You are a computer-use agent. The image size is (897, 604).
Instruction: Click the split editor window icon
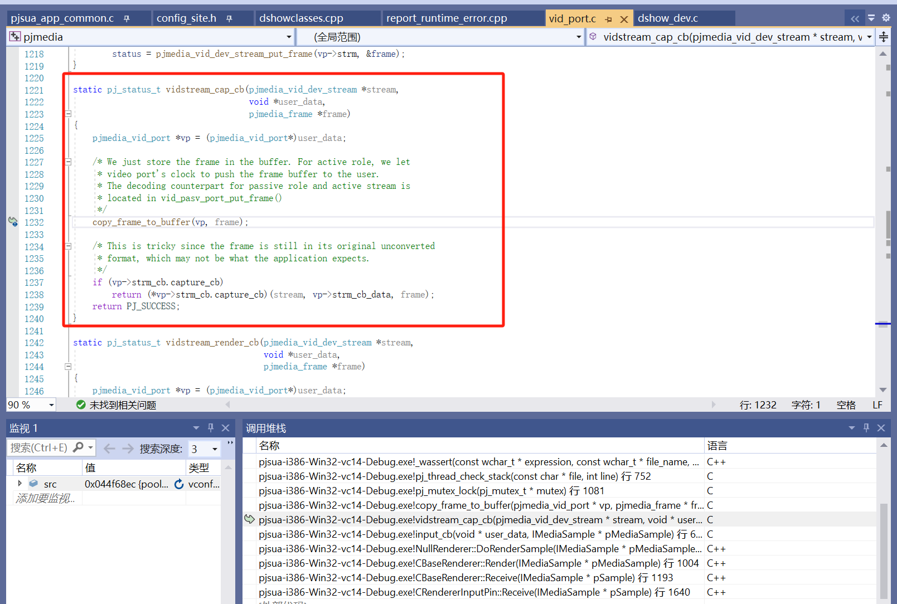[x=884, y=37]
